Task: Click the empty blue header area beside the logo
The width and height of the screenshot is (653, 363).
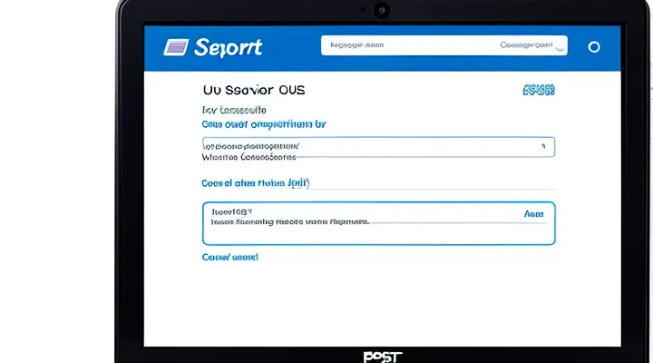Action: 290,47
